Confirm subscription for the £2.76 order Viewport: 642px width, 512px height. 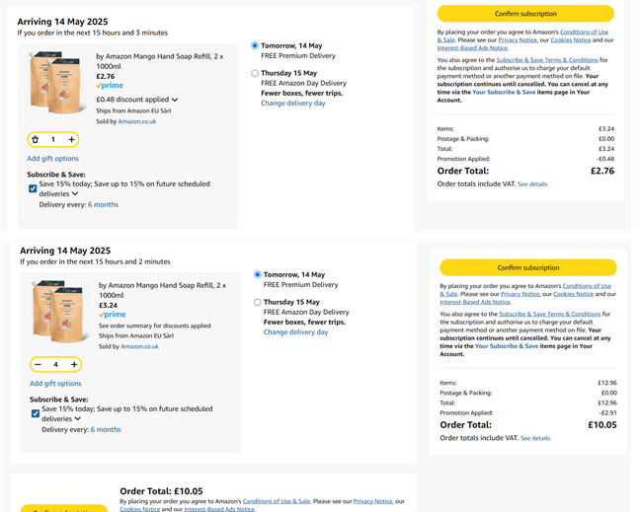tap(525, 14)
